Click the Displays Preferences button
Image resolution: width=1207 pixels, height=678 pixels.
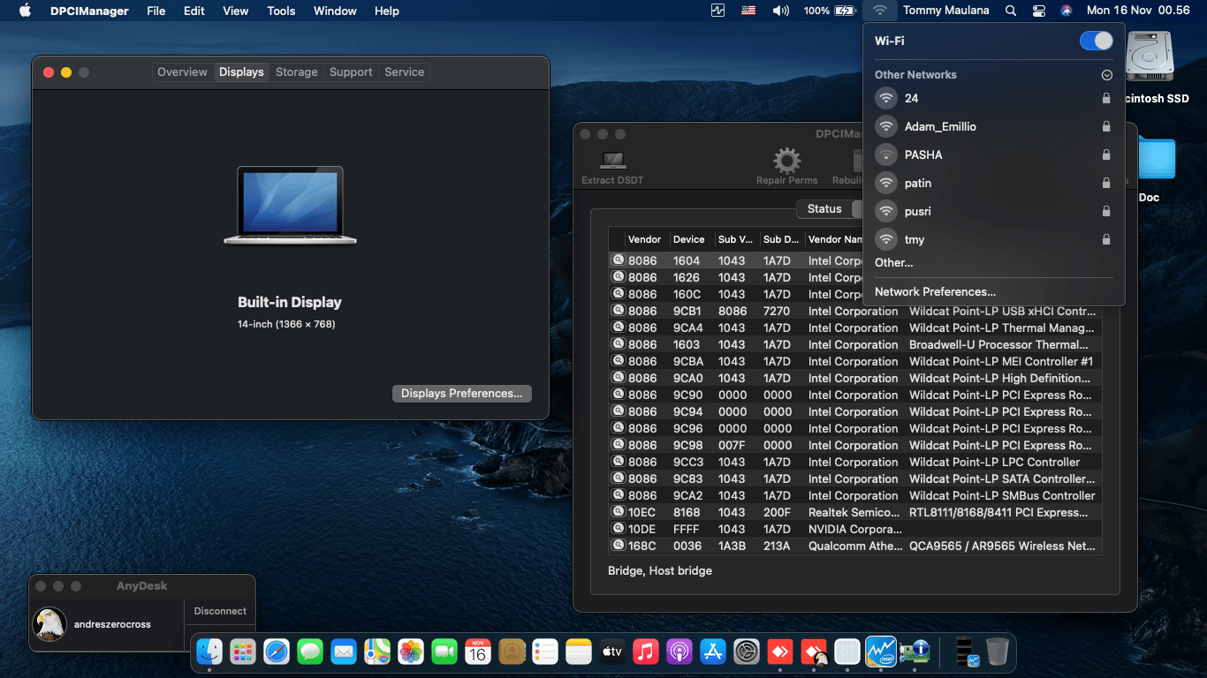click(461, 394)
